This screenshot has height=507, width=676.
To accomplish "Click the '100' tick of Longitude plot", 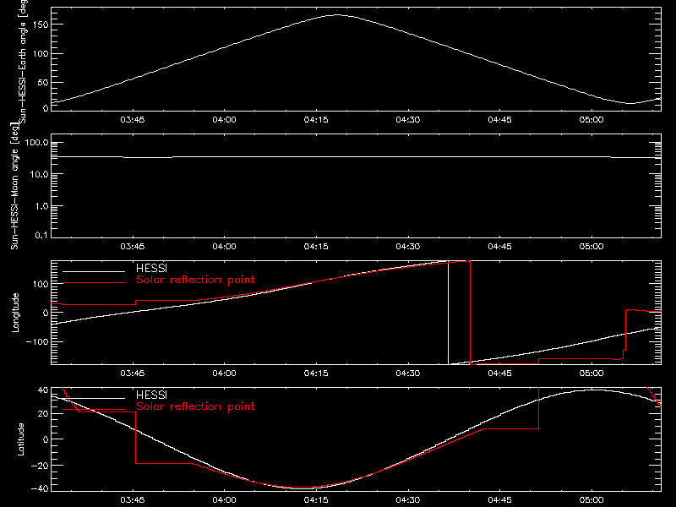I will [x=41, y=284].
